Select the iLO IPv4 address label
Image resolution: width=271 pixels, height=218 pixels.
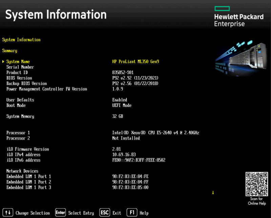pos(23,155)
